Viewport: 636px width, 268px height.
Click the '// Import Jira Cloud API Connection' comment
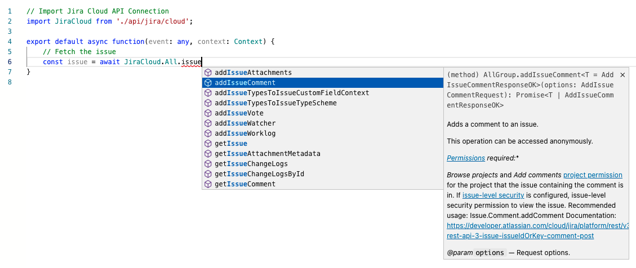[x=98, y=11]
